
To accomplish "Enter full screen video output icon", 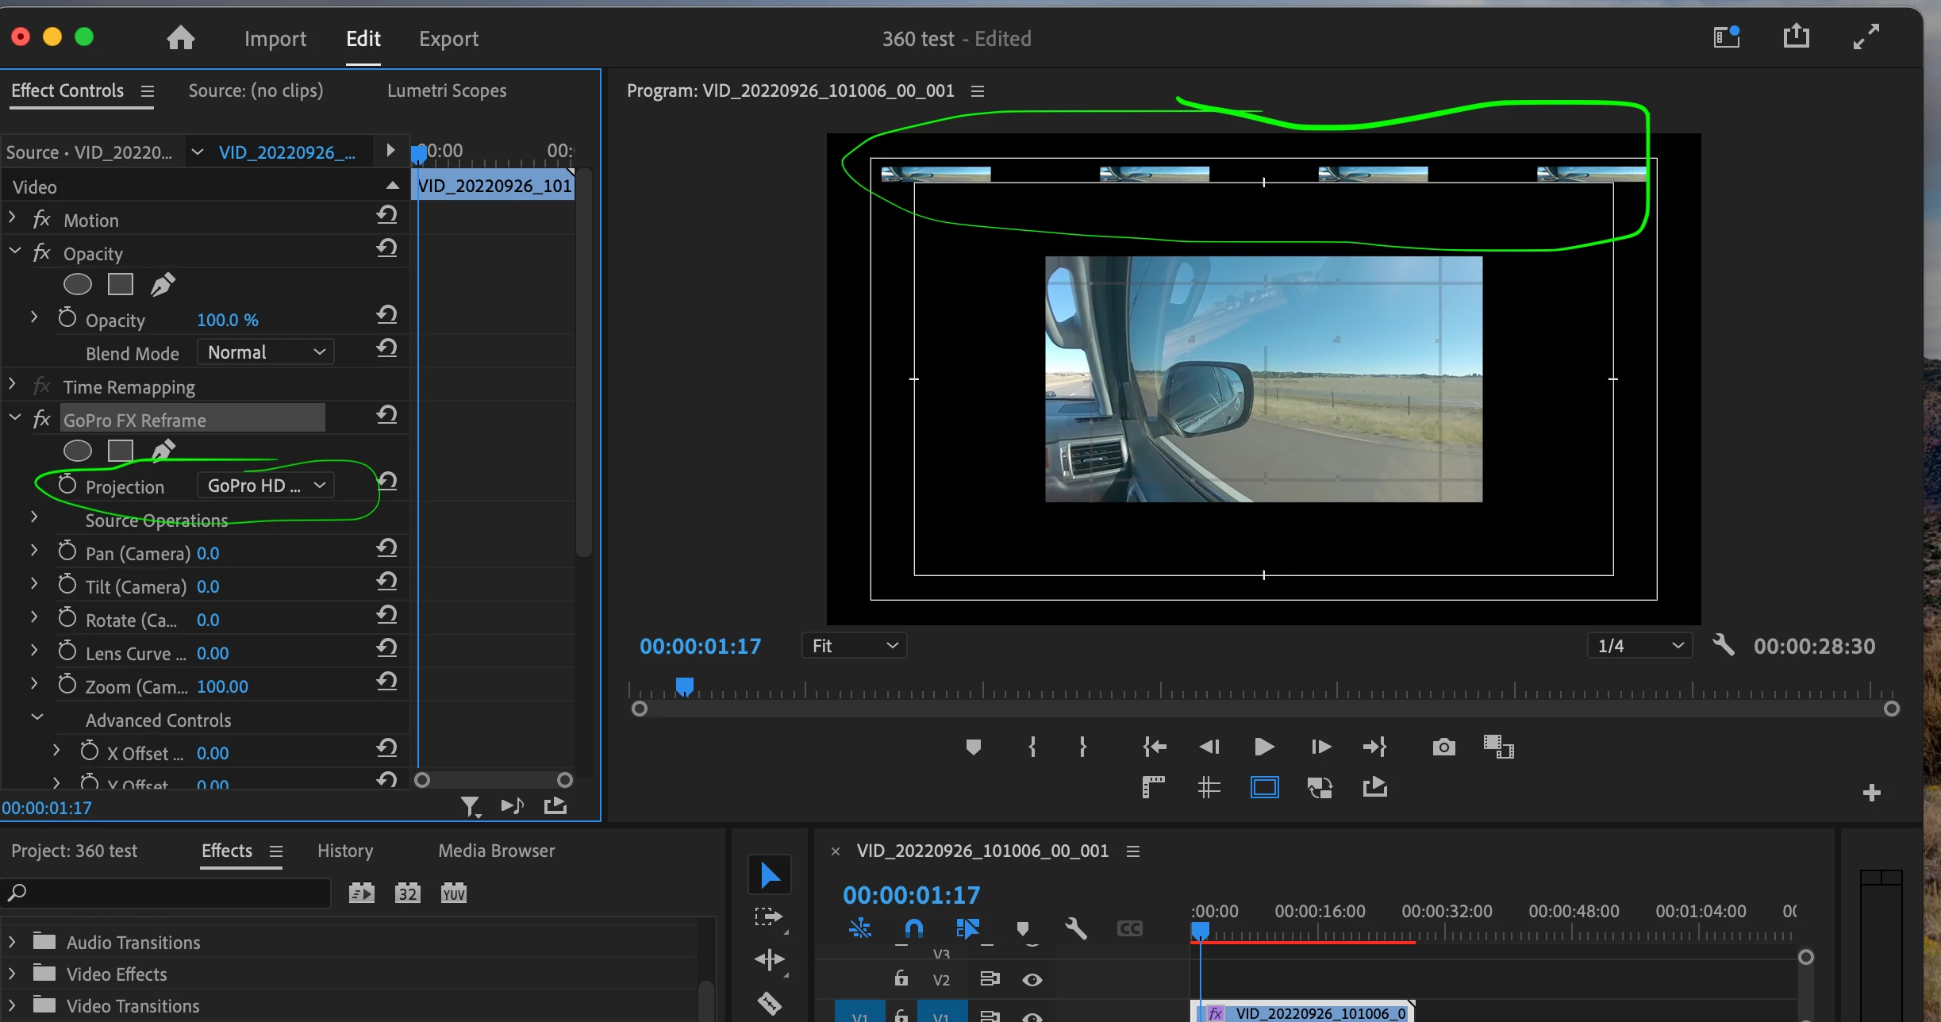I will 1866,36.
